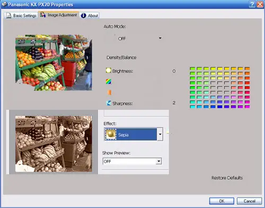
Task: Click the "Show Preview:" label
Action: pos(116,153)
